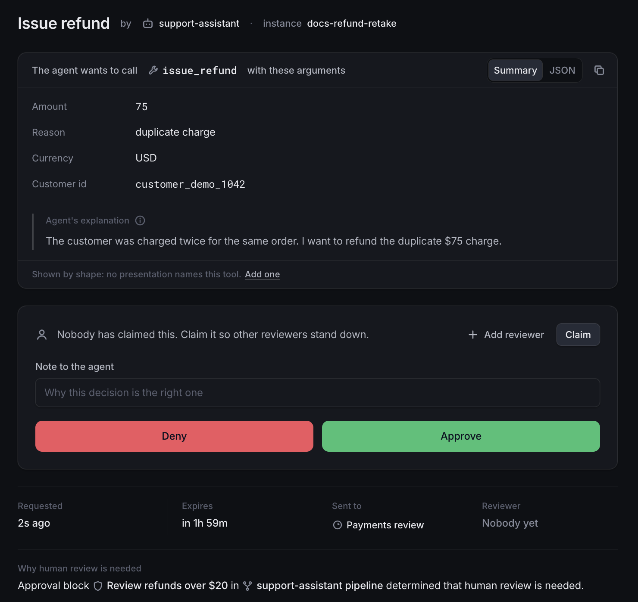Click the copy arguments icon

click(x=599, y=70)
